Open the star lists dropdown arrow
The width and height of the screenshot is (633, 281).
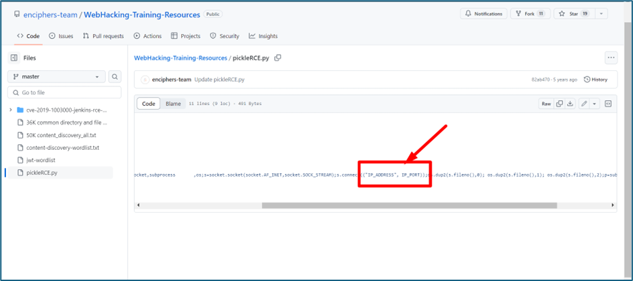pos(601,13)
